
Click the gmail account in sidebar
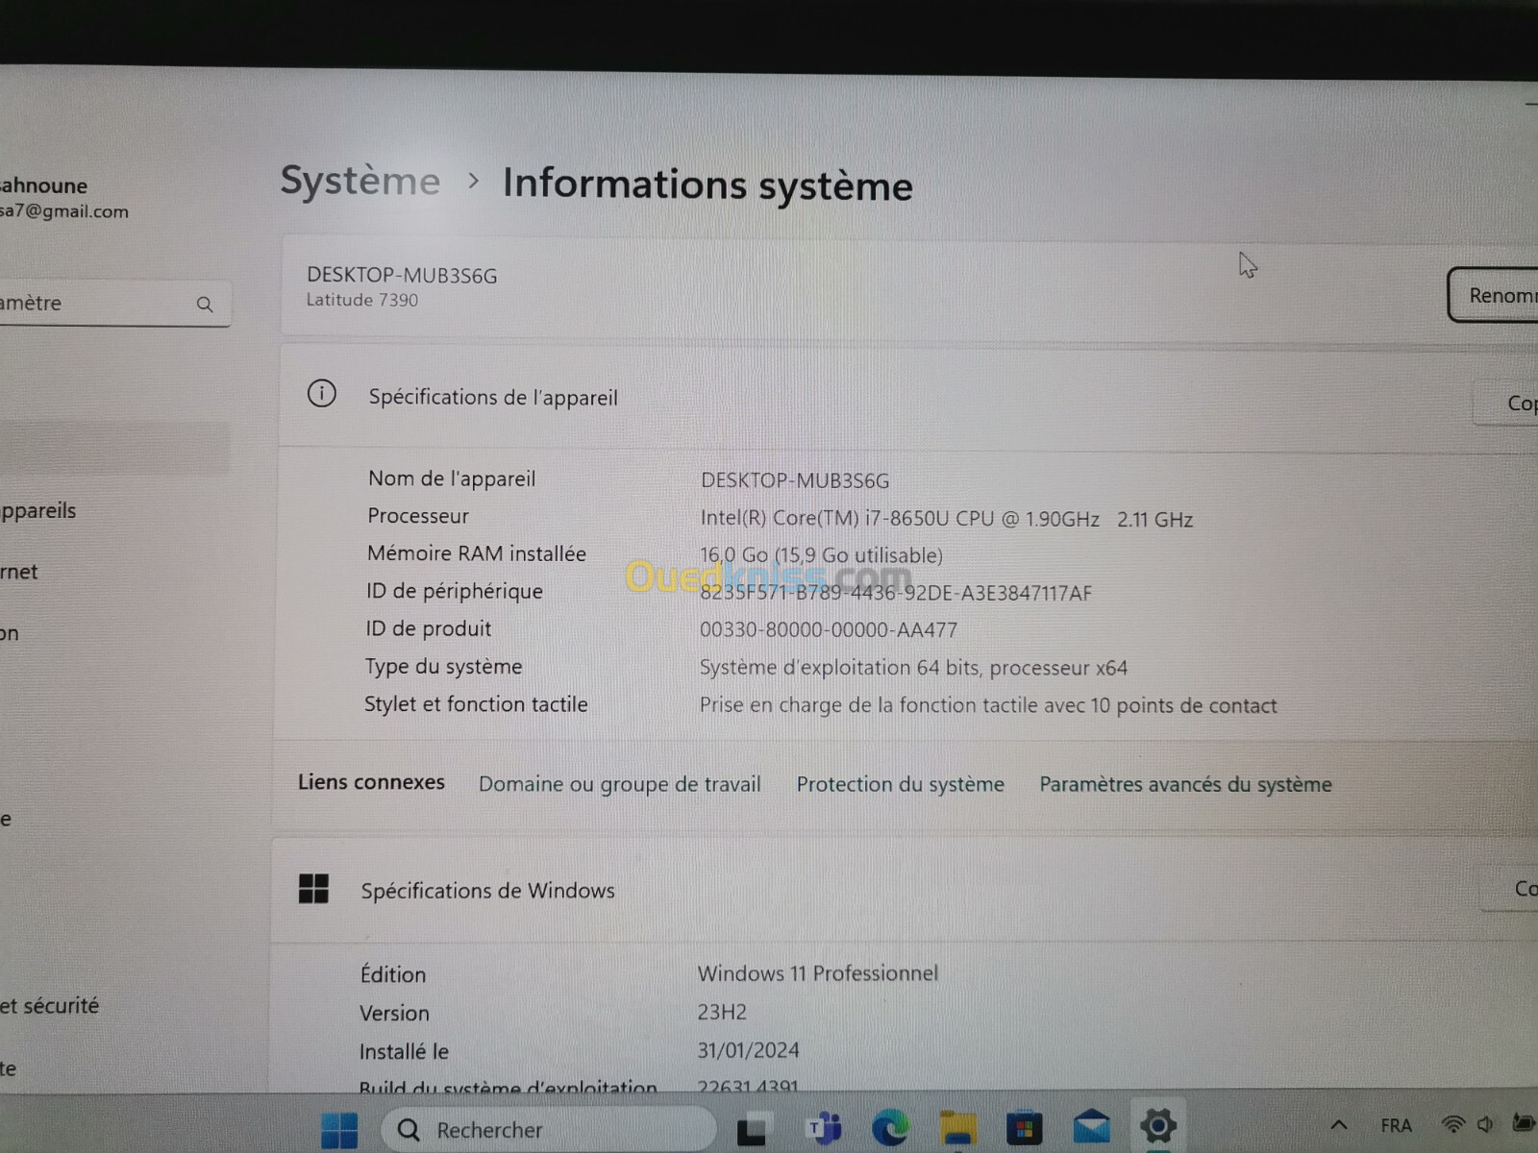point(63,211)
